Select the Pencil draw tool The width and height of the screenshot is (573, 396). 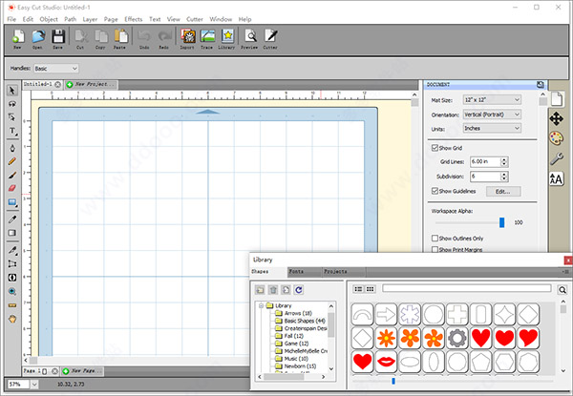(x=12, y=161)
